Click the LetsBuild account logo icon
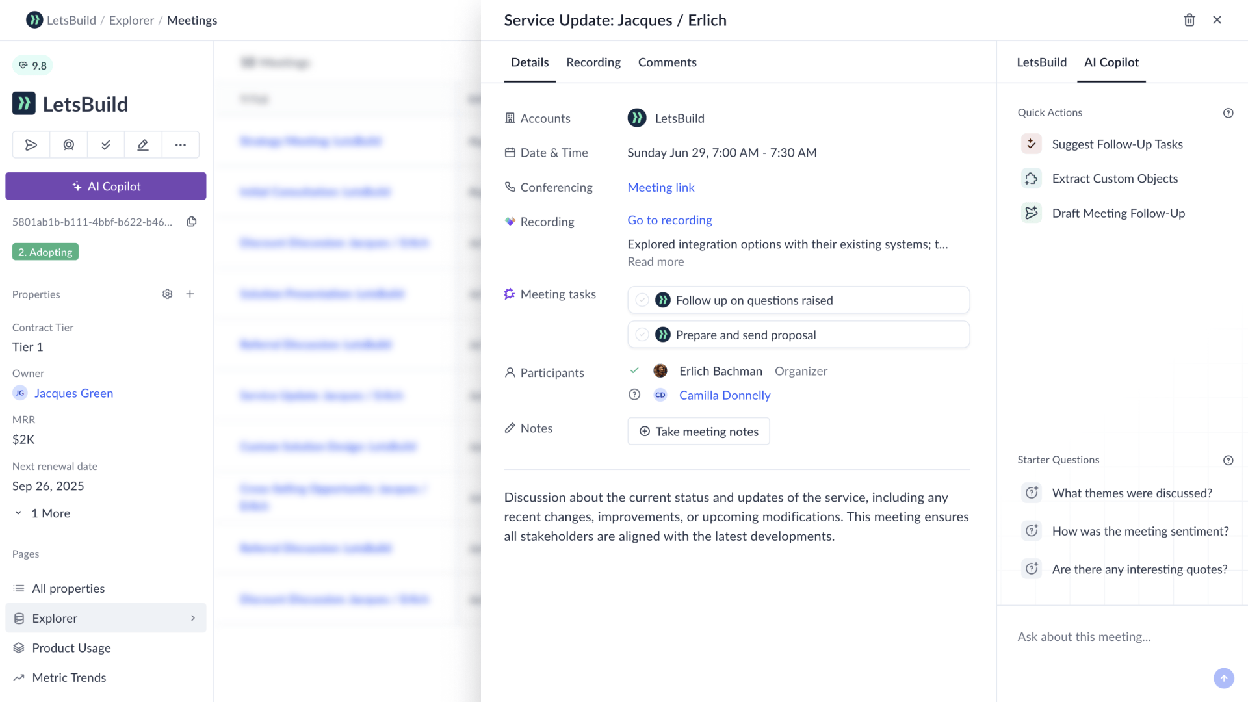This screenshot has width=1248, height=702. (x=24, y=103)
